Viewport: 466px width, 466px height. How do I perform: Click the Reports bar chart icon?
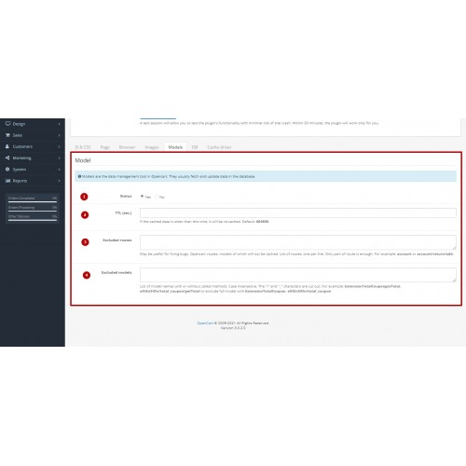tap(7, 181)
